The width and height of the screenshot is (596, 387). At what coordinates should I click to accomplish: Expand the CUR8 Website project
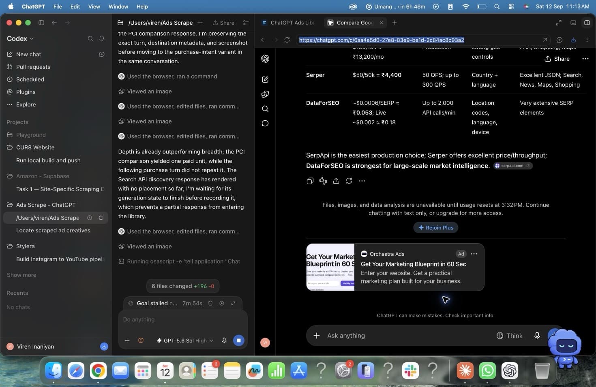(x=35, y=147)
